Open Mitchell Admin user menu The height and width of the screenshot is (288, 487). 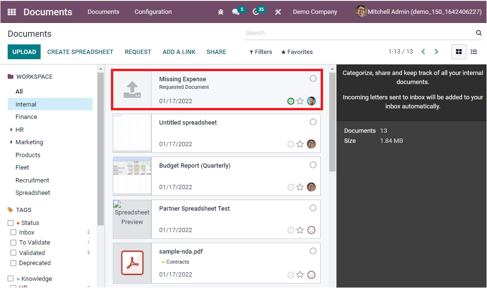(x=418, y=12)
